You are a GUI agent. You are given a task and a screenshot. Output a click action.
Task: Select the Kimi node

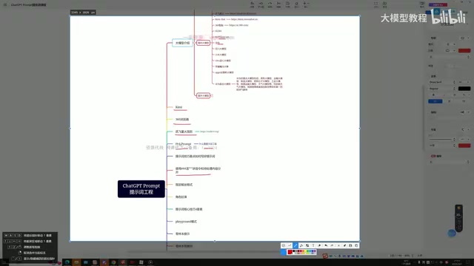[x=178, y=107]
